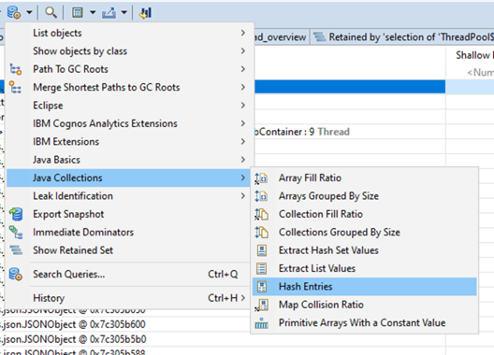Screen dimensions: 494x355
Task: Run the Collection Fill Ratio query
Action: [x=365, y=214]
